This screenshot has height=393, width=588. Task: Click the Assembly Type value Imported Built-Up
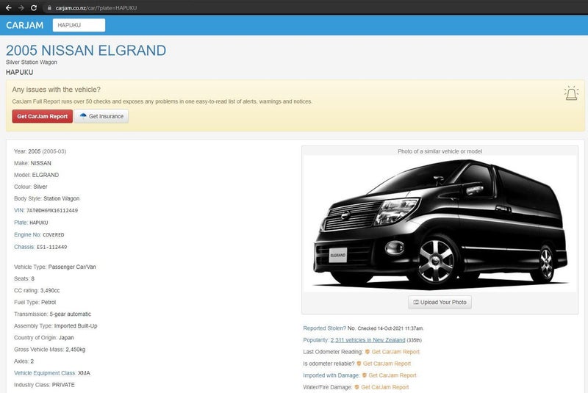coord(76,325)
